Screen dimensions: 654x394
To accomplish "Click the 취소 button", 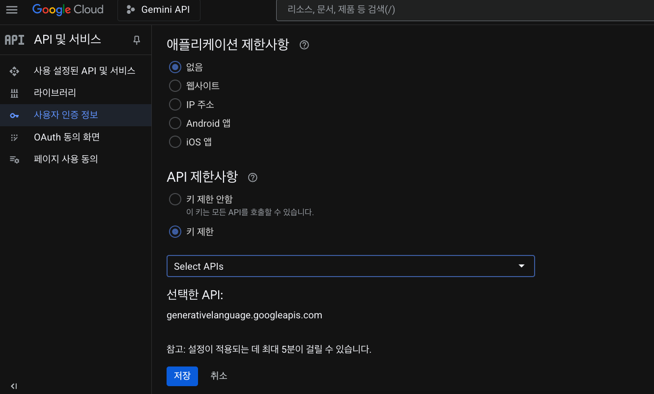I will (219, 376).
